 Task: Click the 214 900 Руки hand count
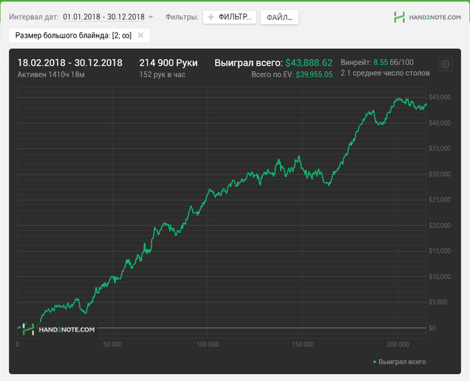168,63
